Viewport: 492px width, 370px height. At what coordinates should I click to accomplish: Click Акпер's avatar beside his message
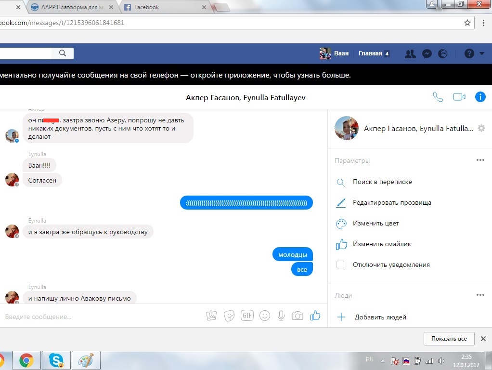12,136
